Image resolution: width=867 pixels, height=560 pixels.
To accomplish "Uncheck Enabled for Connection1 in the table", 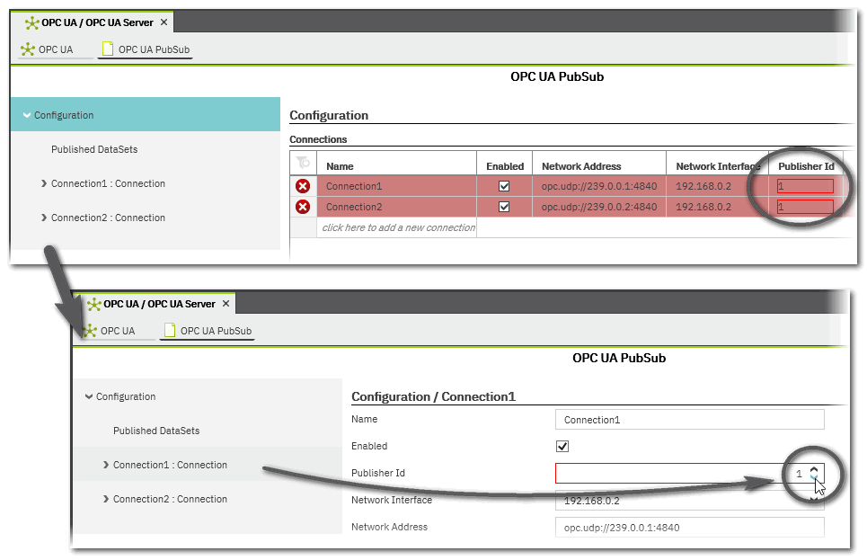I will tap(504, 186).
